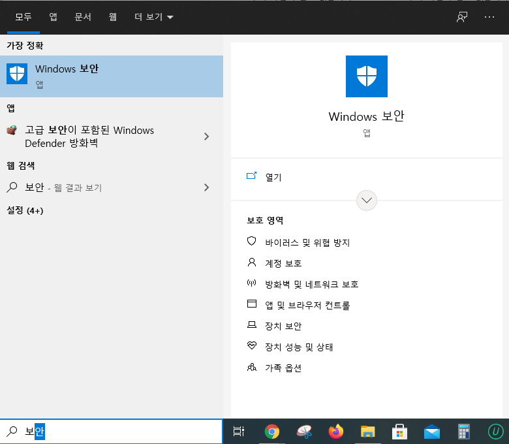Open File Explorer from the taskbar
Image resolution: width=509 pixels, height=444 pixels.
pyautogui.click(x=368, y=432)
